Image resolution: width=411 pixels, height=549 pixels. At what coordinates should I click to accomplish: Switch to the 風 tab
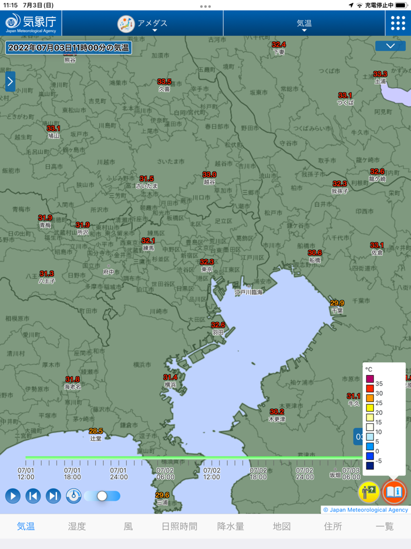(128, 526)
